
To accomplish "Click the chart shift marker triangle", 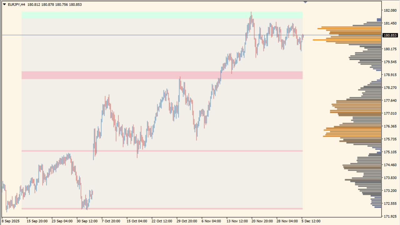I will coord(305,2).
